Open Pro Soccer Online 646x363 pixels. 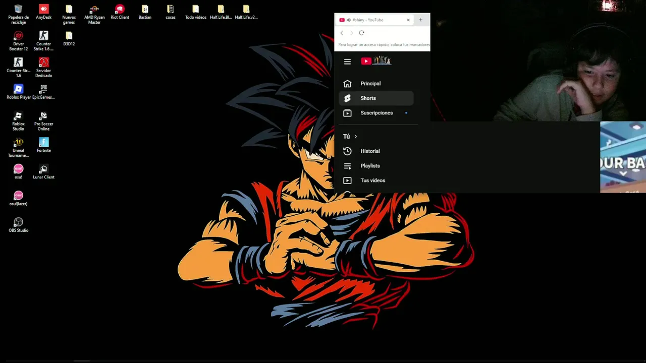44,121
